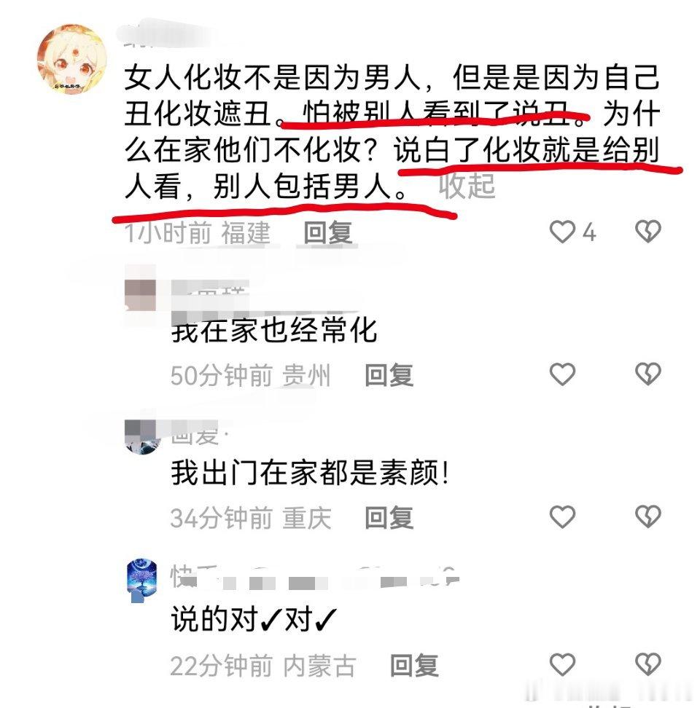The height and width of the screenshot is (708, 700).
Task: Dislike the 22分钟前 内蒙古 comment
Action: click(648, 664)
